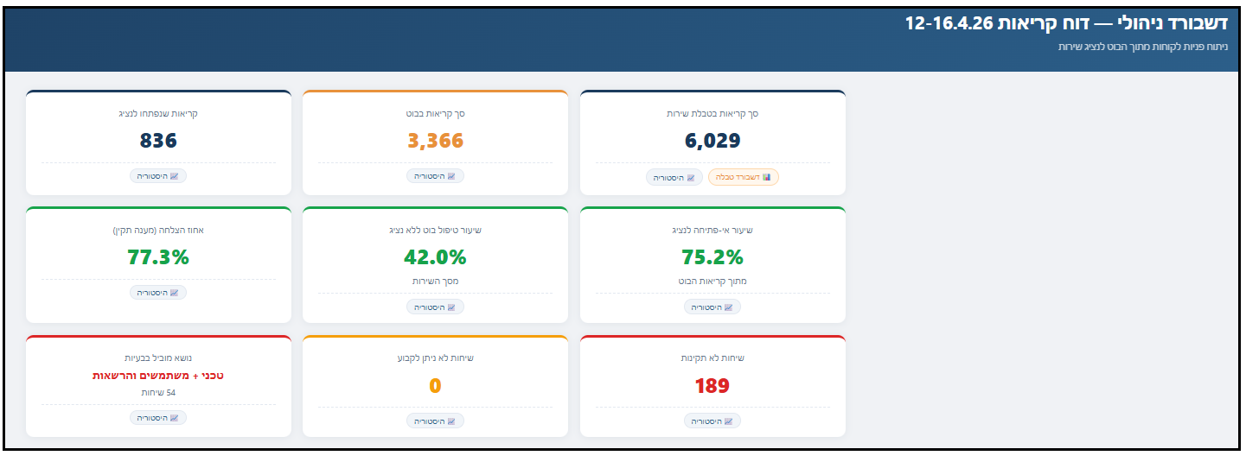Click the 77.3% success rate value

(158, 257)
